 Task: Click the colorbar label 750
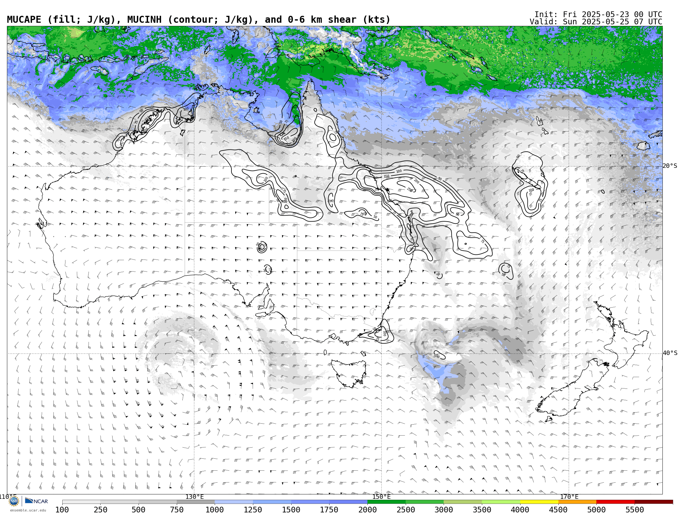point(177,510)
